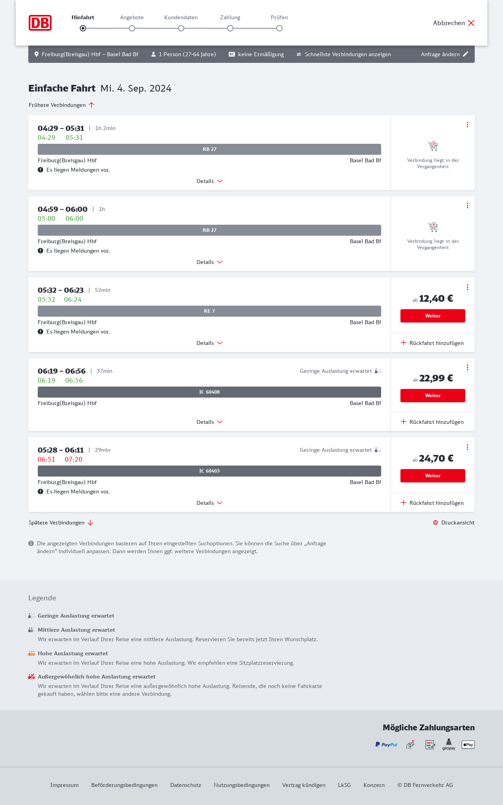This screenshot has height=805, width=503.
Task: Click the DB logo
Action: tap(40, 23)
